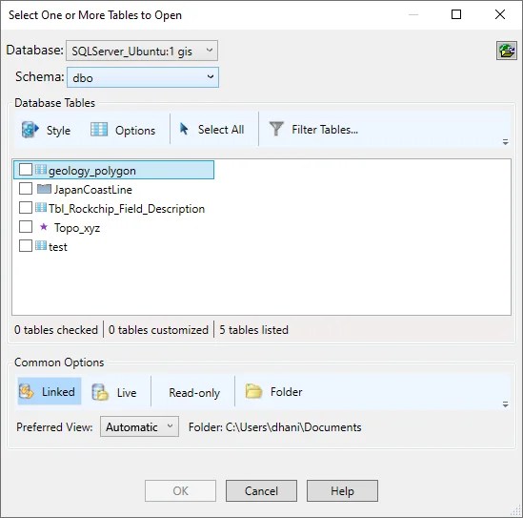
Task: Click the dialog resize grip corner
Action: pos(516,511)
